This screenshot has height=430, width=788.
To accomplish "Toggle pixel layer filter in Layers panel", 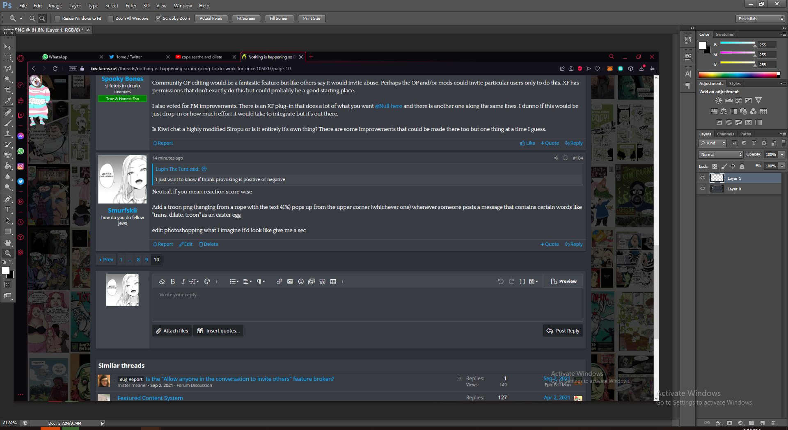I will point(734,143).
